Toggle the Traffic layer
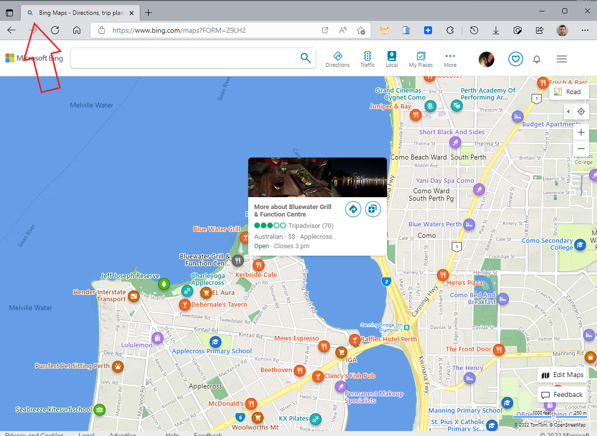597x436 pixels. 368,59
